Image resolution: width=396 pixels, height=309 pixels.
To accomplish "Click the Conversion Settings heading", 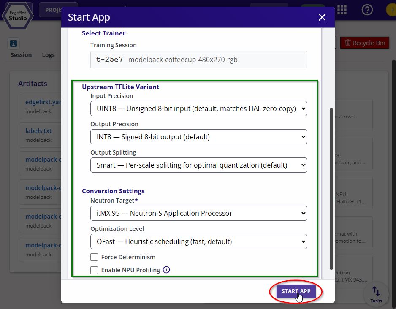I will pos(113,191).
